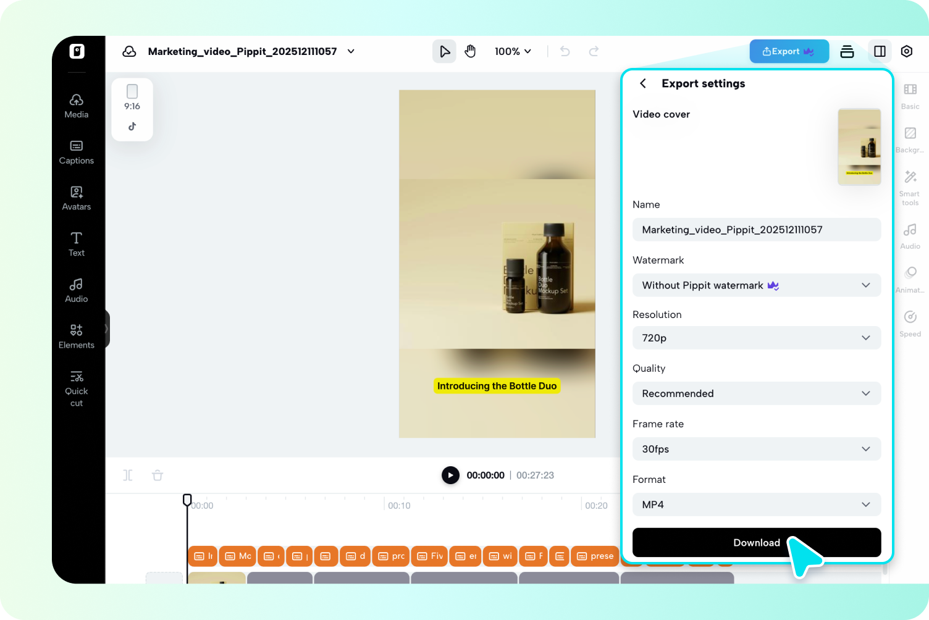This screenshot has height=620, width=929.
Task: Select the Text tool
Action: click(76, 243)
